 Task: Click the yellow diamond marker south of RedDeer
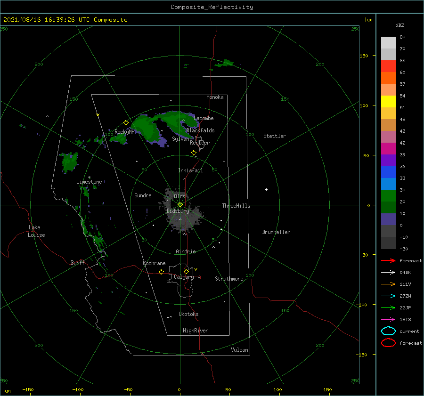pyautogui.click(x=194, y=153)
